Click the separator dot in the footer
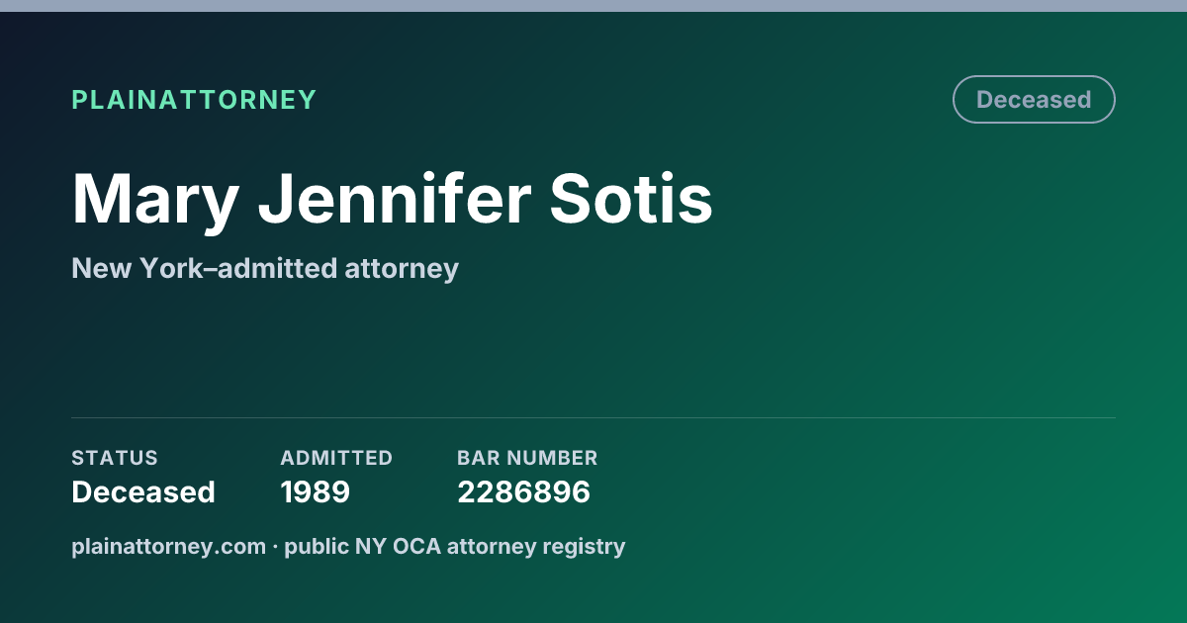The width and height of the screenshot is (1187, 623). coord(275,546)
